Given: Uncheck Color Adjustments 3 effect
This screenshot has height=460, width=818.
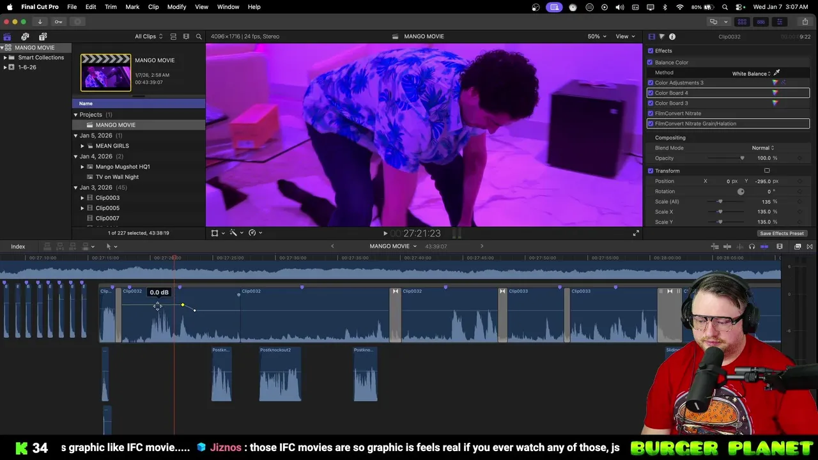Looking at the screenshot, I should tap(651, 82).
